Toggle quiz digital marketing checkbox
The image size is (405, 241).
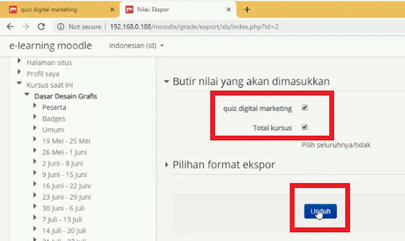tap(304, 108)
